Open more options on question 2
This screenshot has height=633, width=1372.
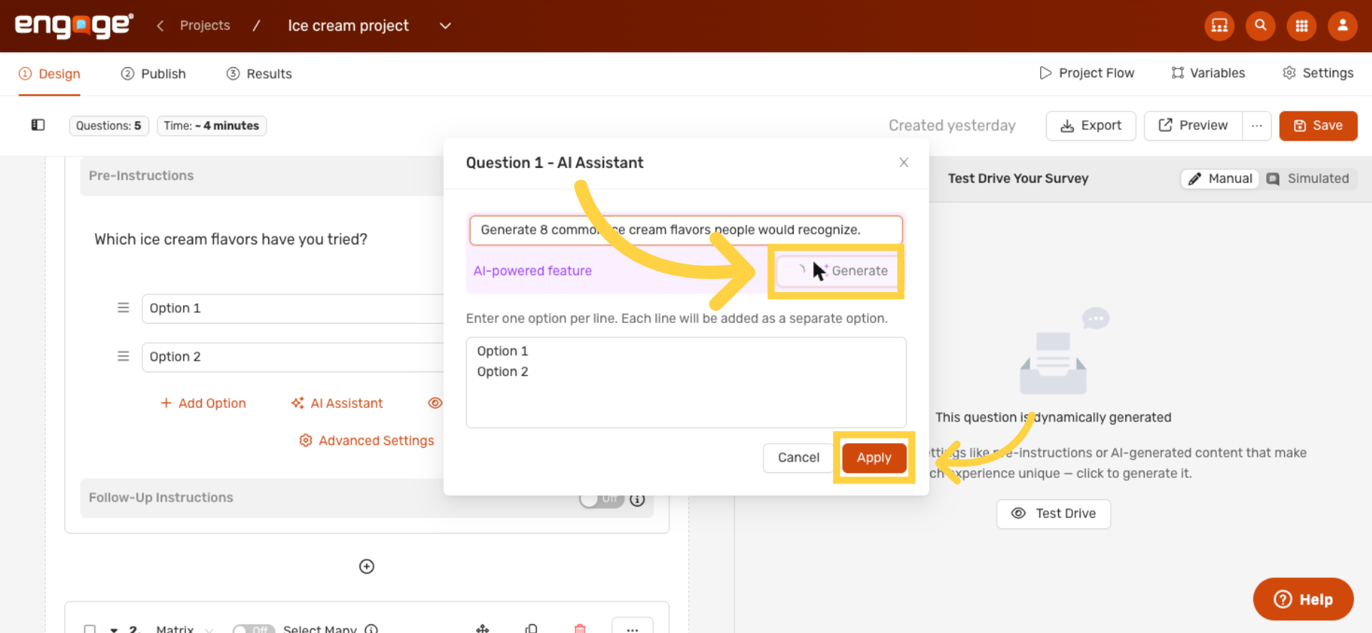pos(633,627)
